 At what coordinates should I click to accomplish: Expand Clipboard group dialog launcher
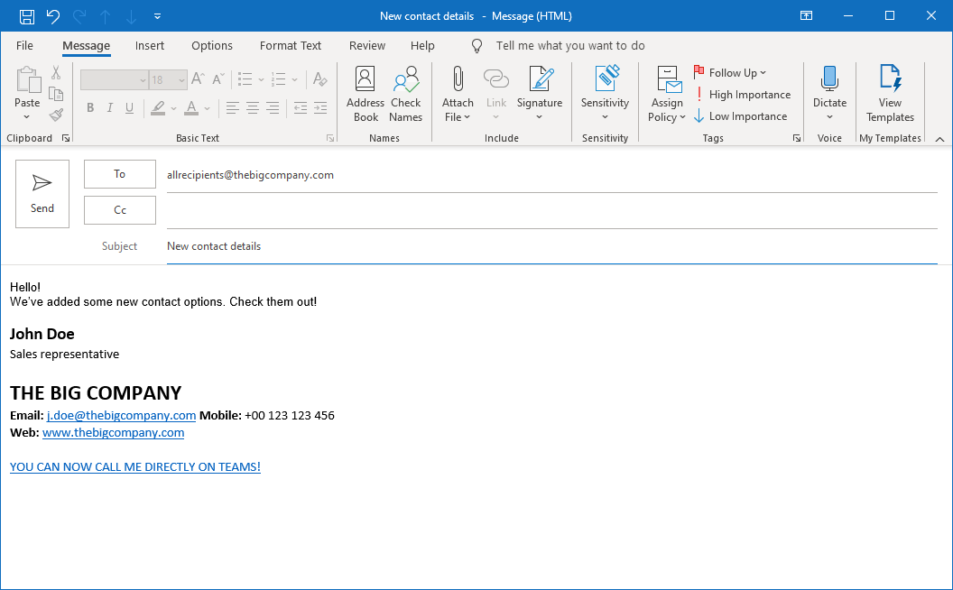[66, 139]
